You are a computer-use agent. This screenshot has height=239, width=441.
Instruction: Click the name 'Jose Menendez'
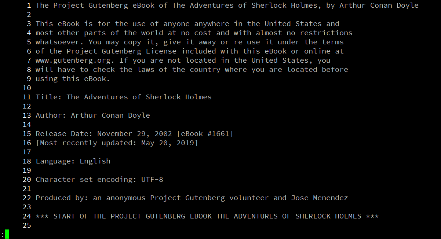(319, 198)
